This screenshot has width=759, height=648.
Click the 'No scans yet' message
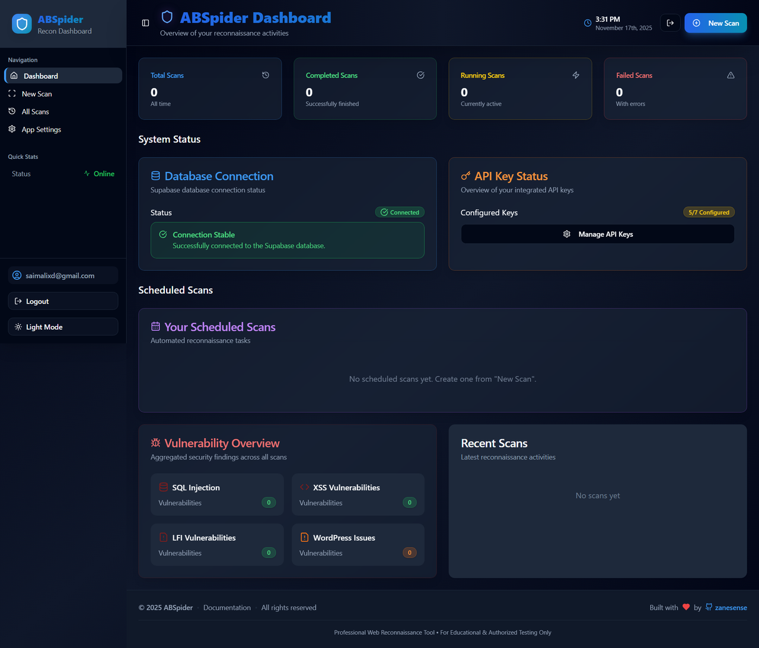[598, 496]
